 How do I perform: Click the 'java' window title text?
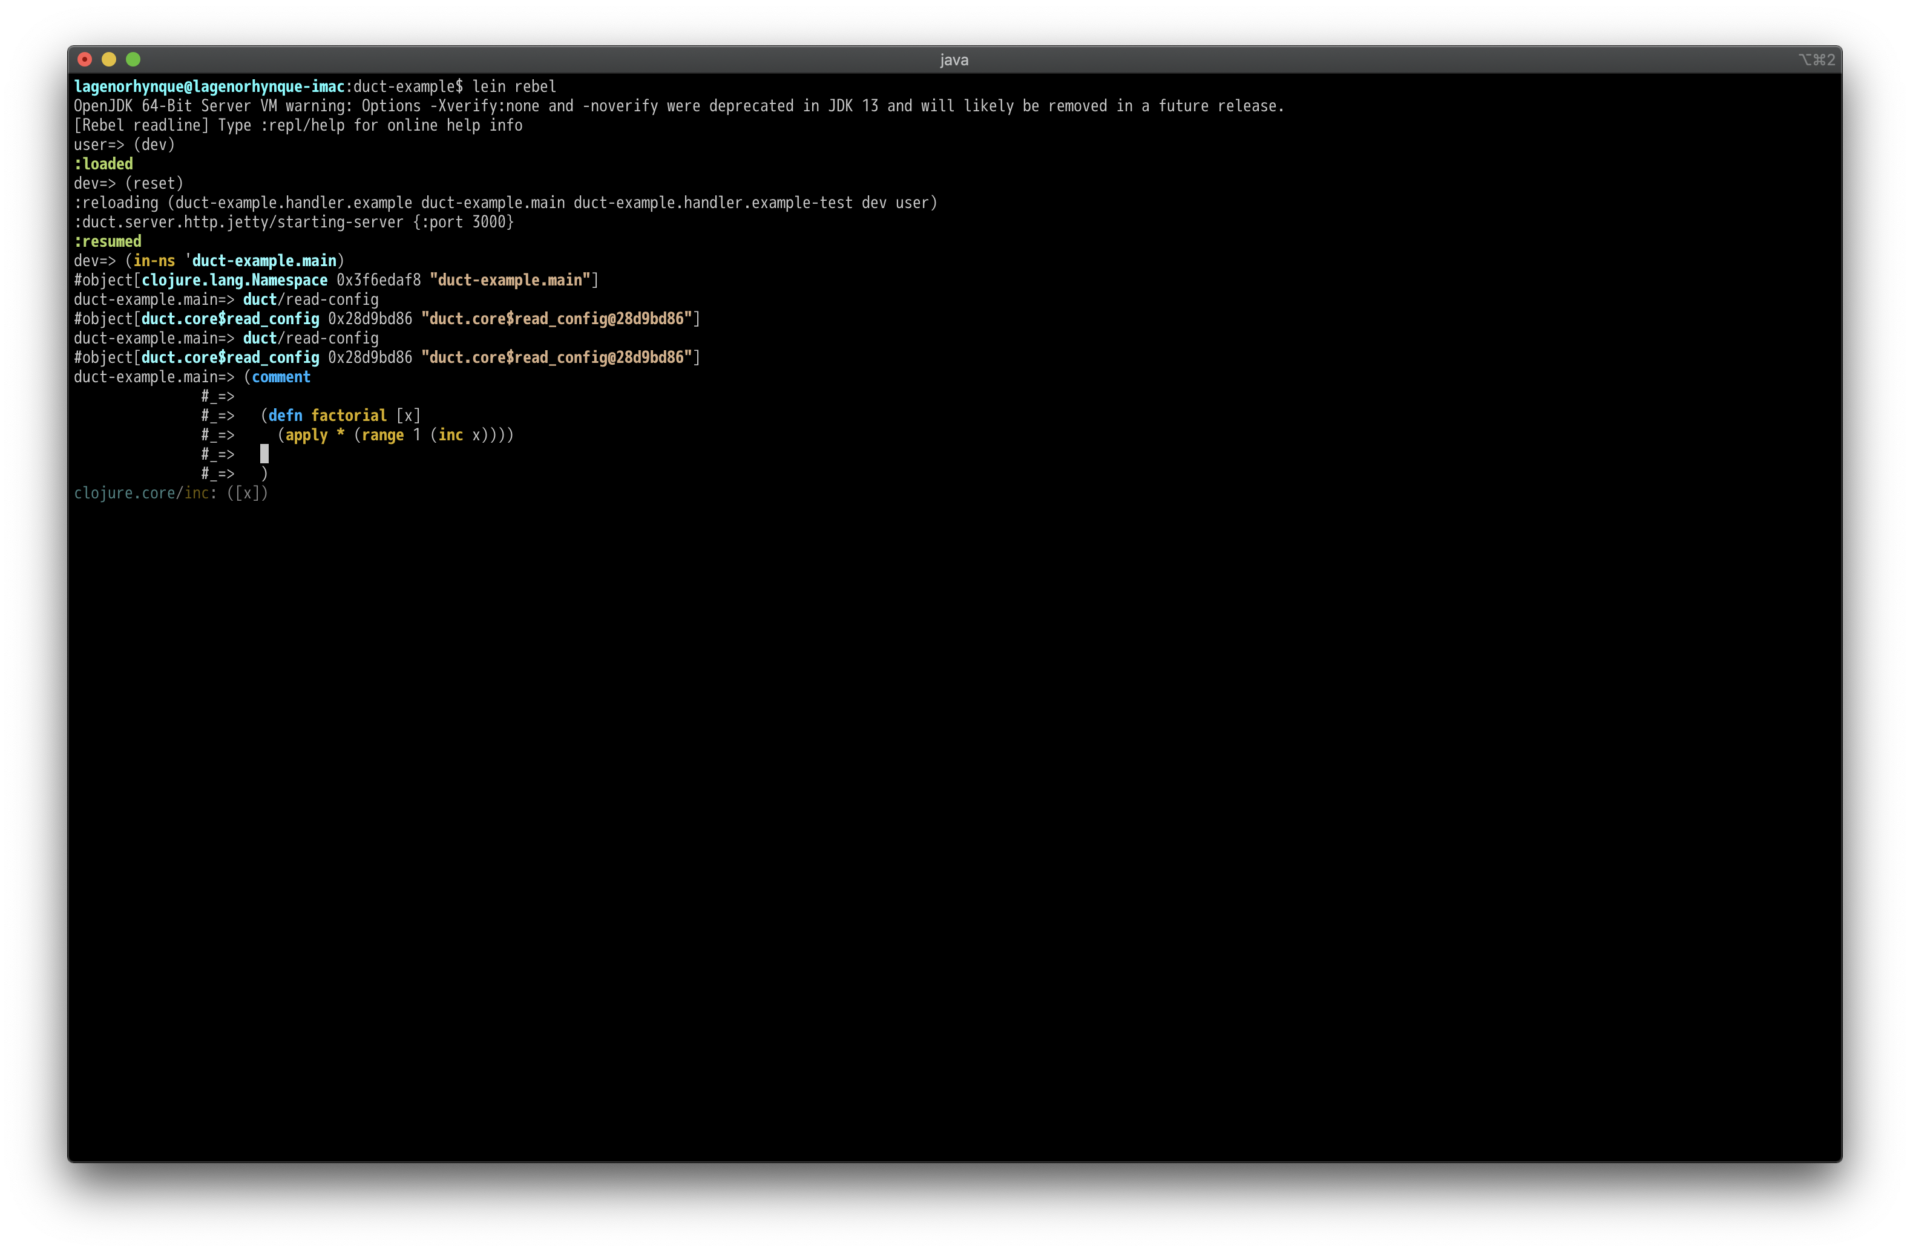tap(953, 60)
